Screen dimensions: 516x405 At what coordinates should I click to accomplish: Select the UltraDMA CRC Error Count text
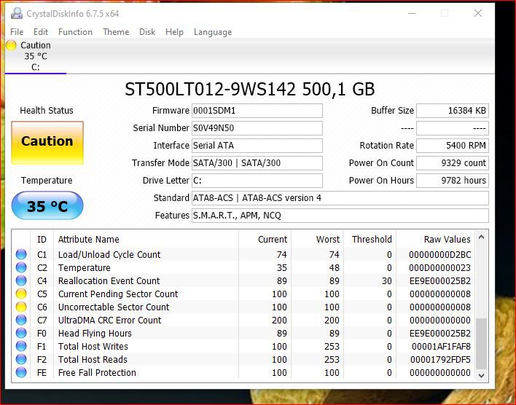[109, 320]
